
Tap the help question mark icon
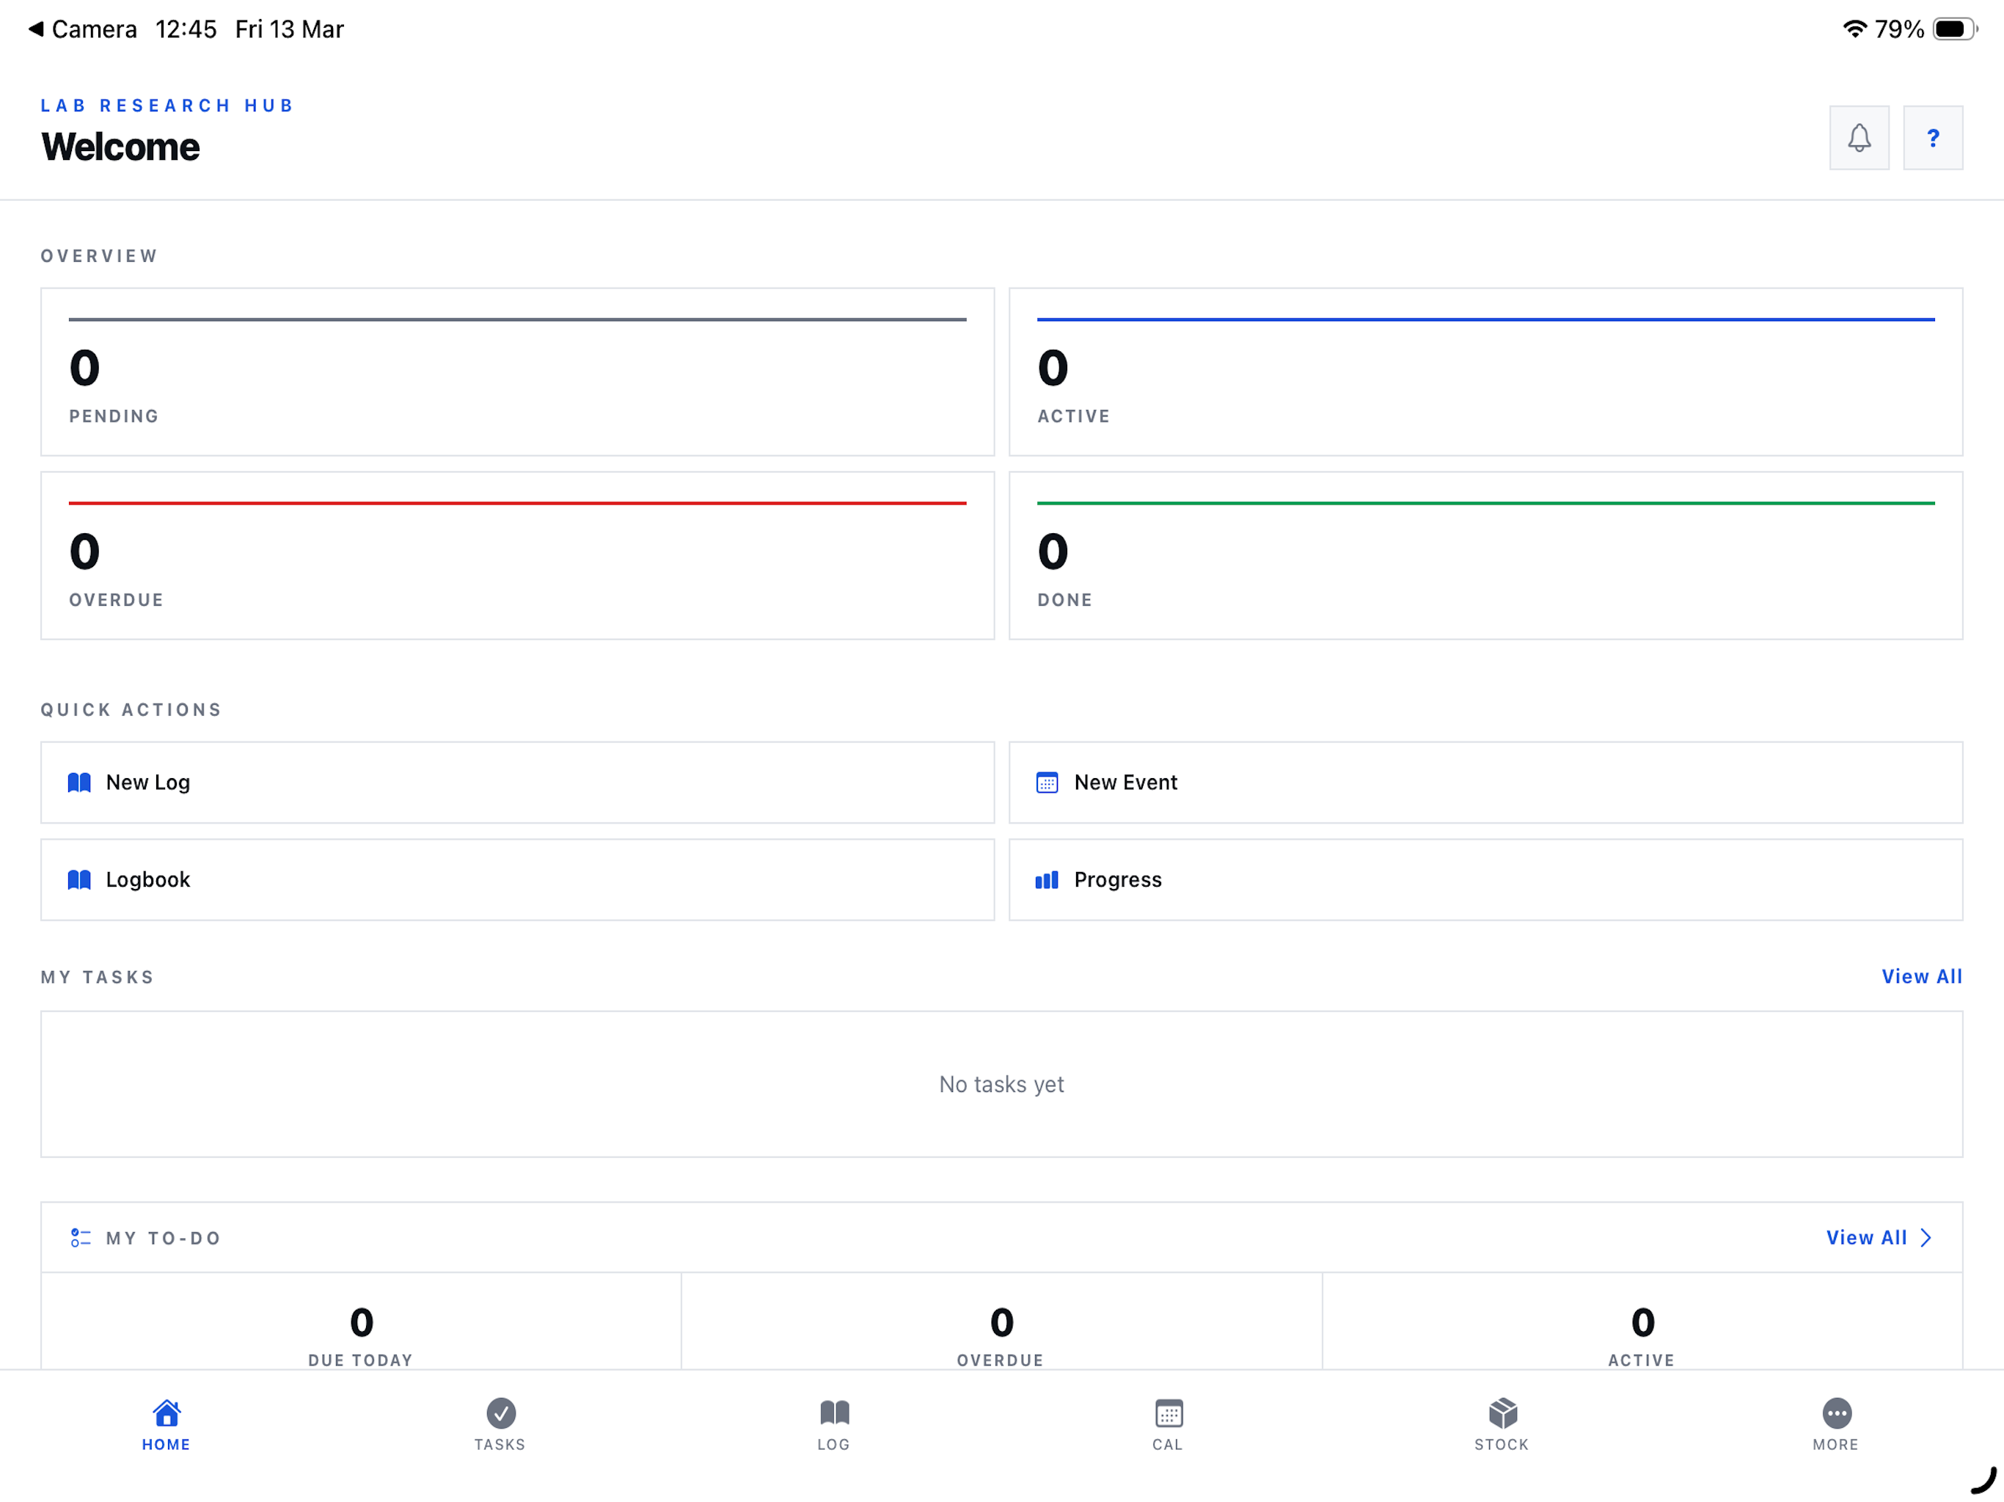coord(1931,138)
